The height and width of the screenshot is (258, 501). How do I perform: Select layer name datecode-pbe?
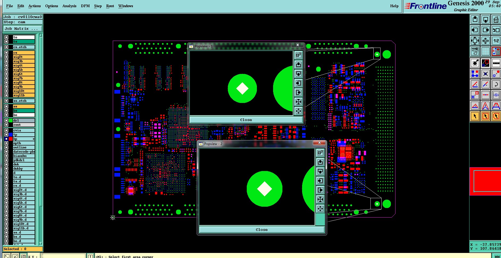pyautogui.click(x=24, y=152)
